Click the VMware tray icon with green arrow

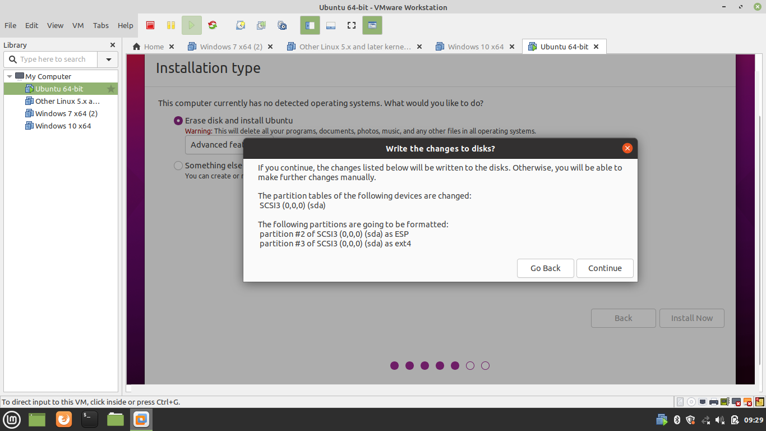[x=662, y=420]
